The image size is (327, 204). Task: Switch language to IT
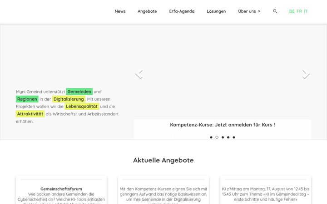click(x=306, y=11)
